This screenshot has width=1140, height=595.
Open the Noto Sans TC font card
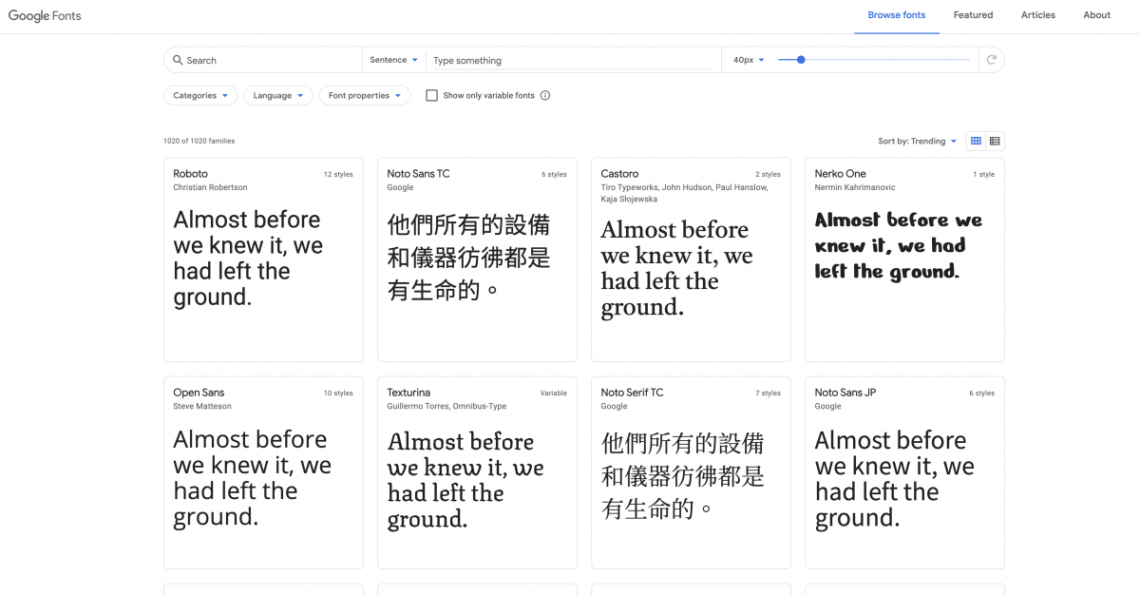[x=477, y=259]
